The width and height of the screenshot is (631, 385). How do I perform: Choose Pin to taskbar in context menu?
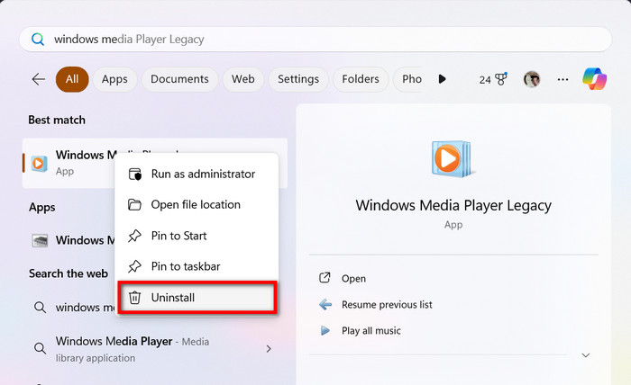tap(197, 266)
